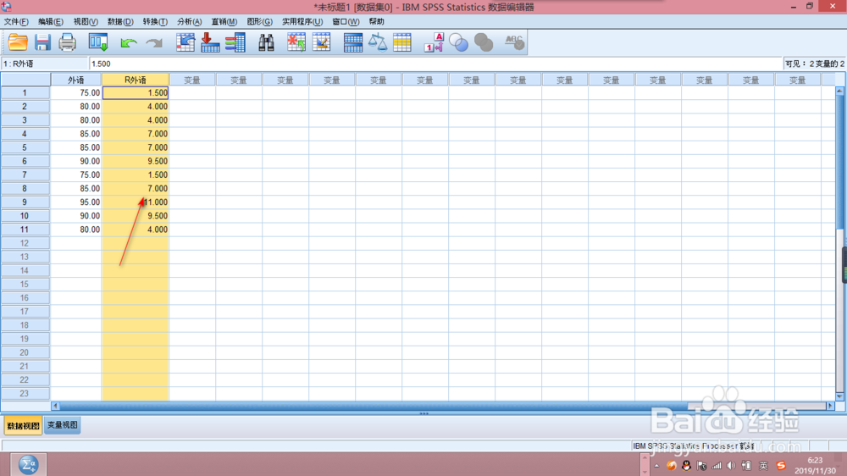Open the 视图(V) menu
This screenshot has height=476, width=847.
(86, 22)
